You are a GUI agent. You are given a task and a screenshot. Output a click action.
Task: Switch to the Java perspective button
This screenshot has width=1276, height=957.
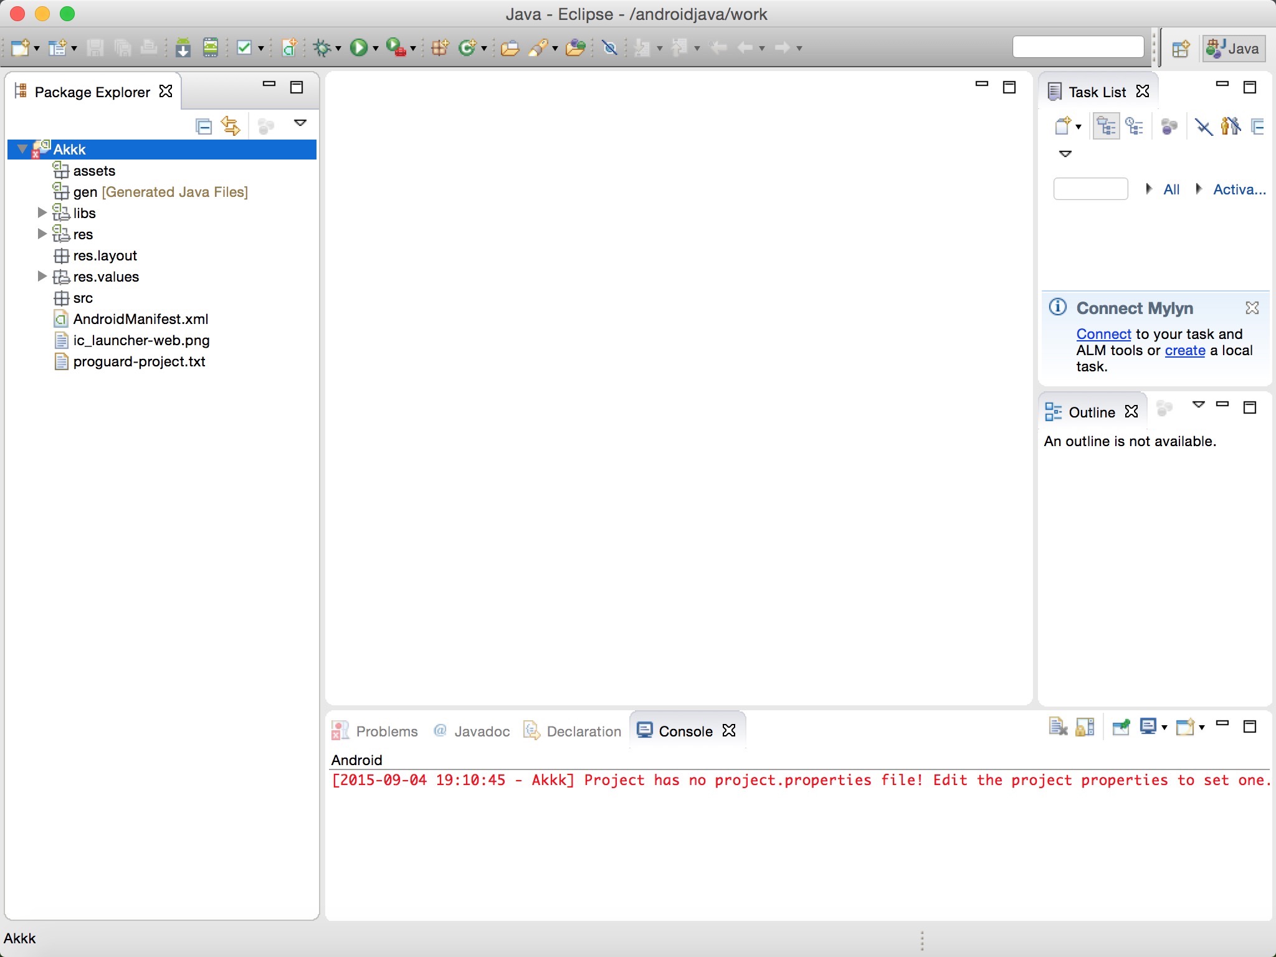[1234, 49]
